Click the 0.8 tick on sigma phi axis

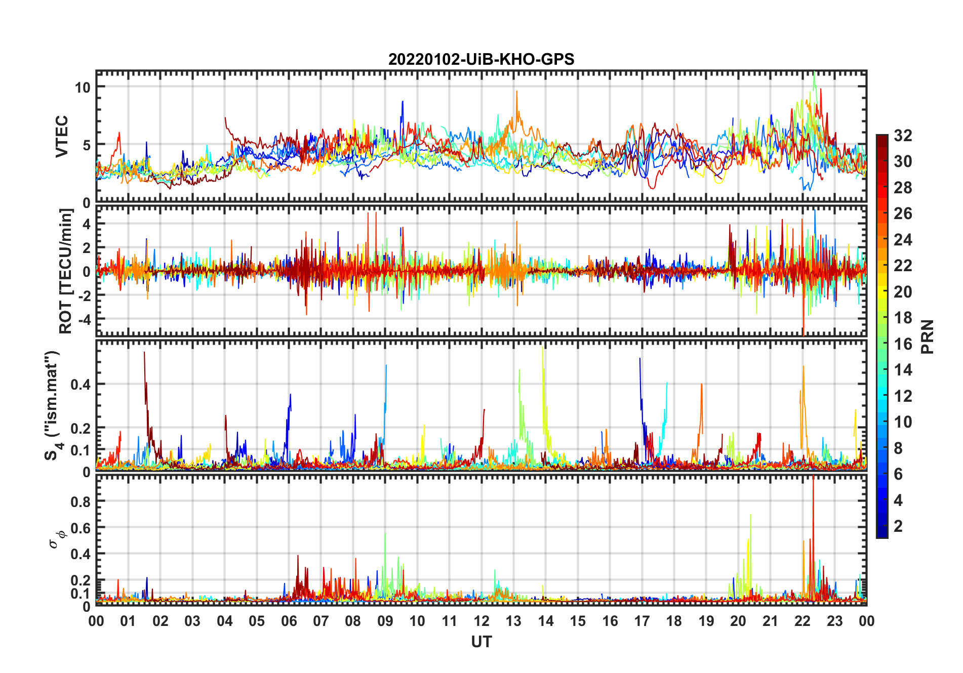(81, 501)
